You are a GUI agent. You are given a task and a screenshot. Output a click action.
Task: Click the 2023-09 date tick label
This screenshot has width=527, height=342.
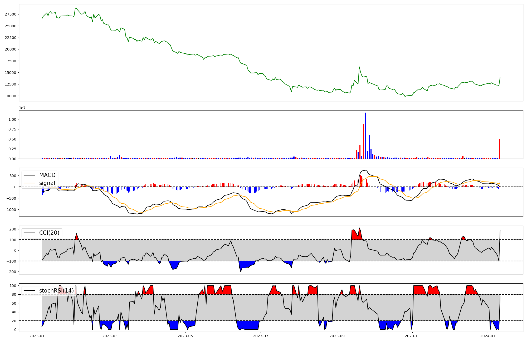(337, 336)
